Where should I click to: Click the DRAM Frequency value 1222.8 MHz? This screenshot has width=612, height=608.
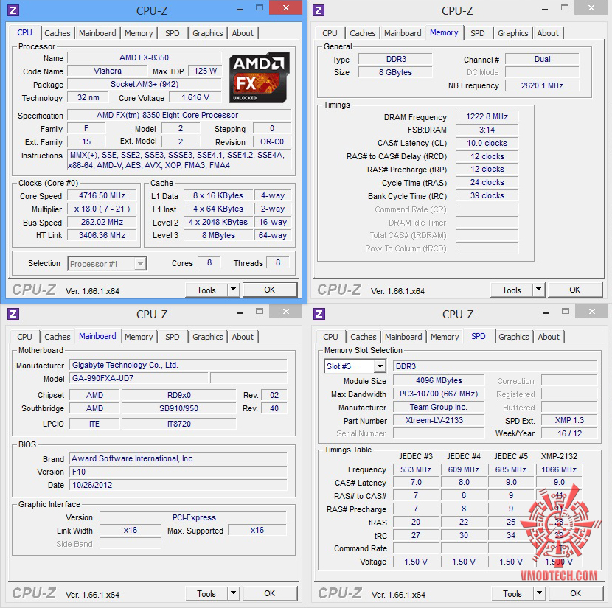point(487,116)
